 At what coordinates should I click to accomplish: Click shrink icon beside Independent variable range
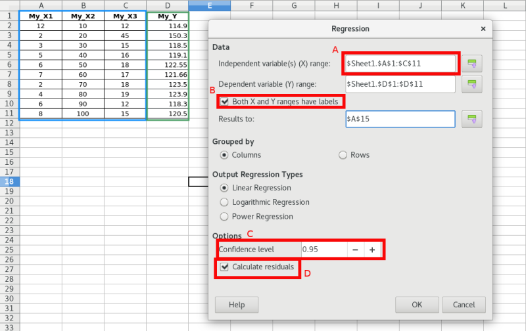click(x=472, y=64)
